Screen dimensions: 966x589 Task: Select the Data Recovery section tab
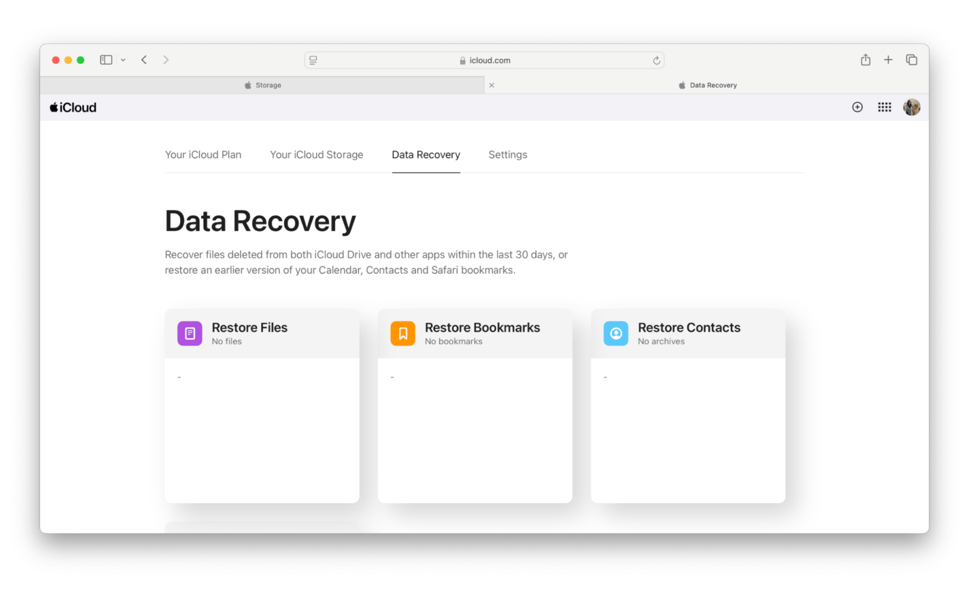pos(426,155)
